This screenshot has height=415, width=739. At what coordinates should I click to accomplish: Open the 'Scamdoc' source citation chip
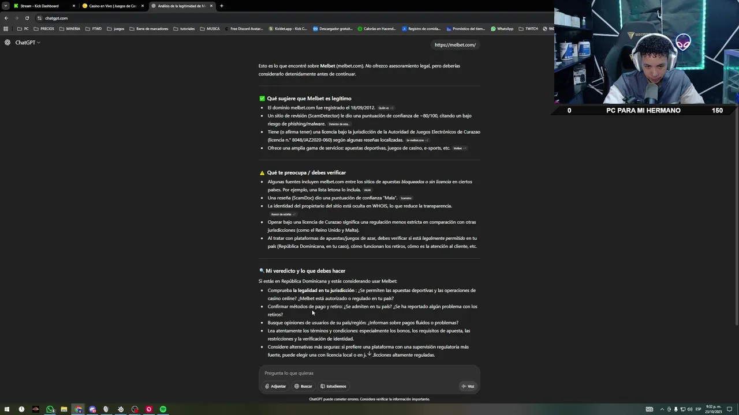pyautogui.click(x=406, y=198)
